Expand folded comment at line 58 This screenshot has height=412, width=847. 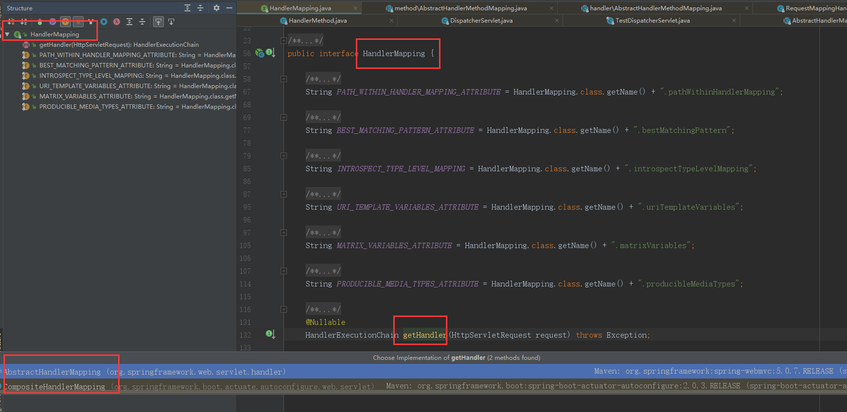pyautogui.click(x=283, y=79)
